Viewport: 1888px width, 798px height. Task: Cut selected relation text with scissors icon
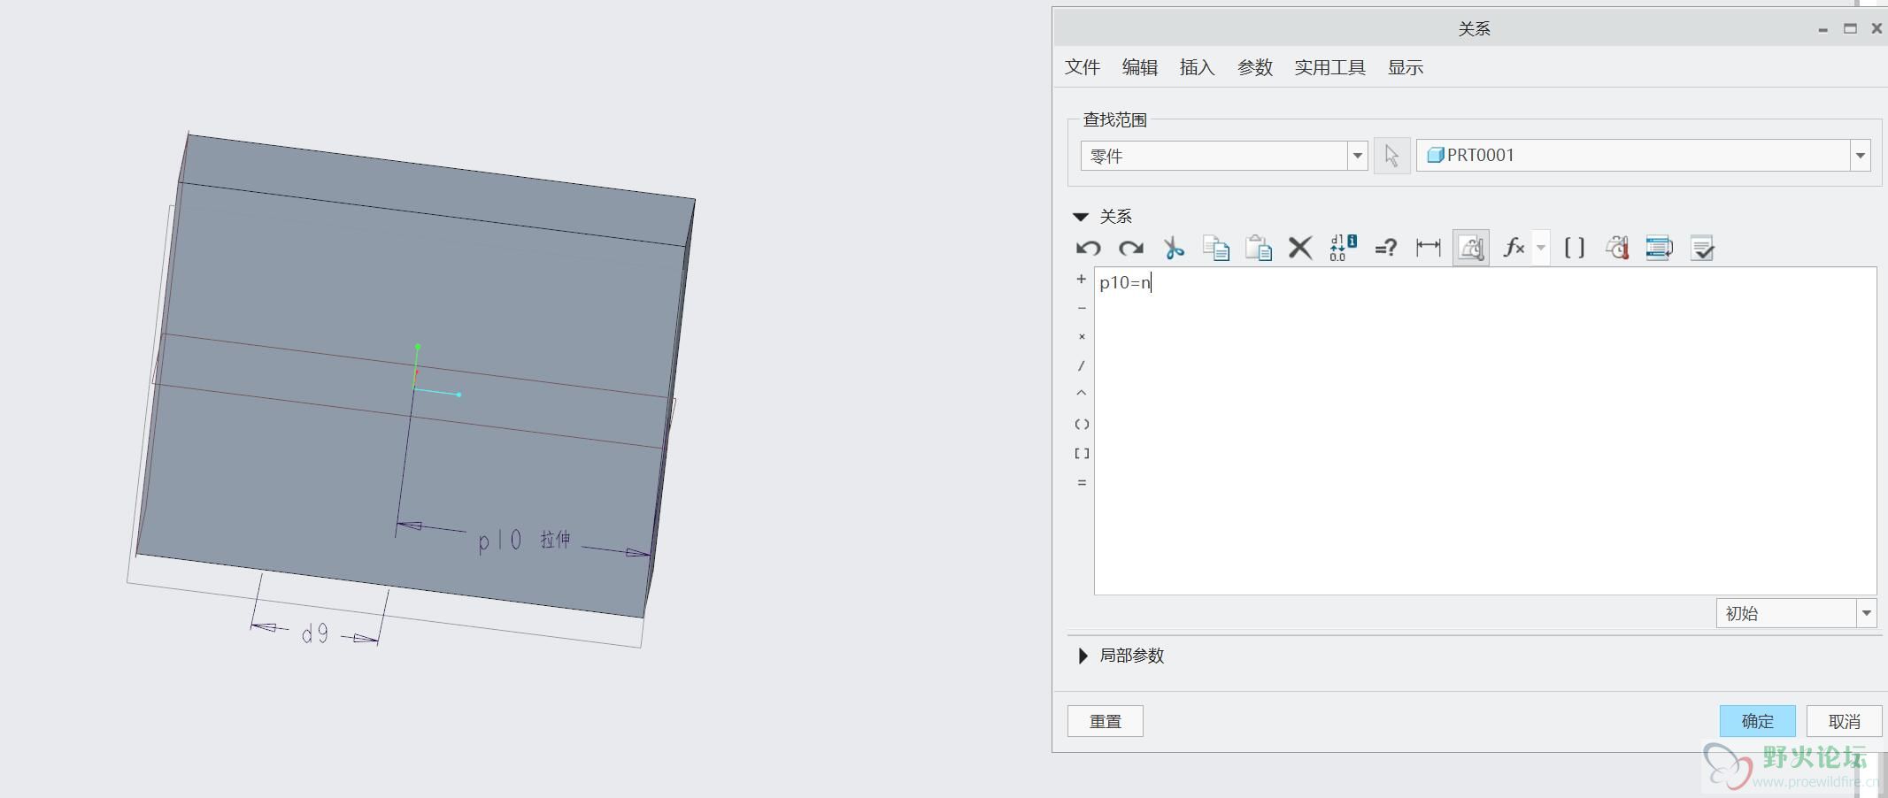click(1174, 249)
